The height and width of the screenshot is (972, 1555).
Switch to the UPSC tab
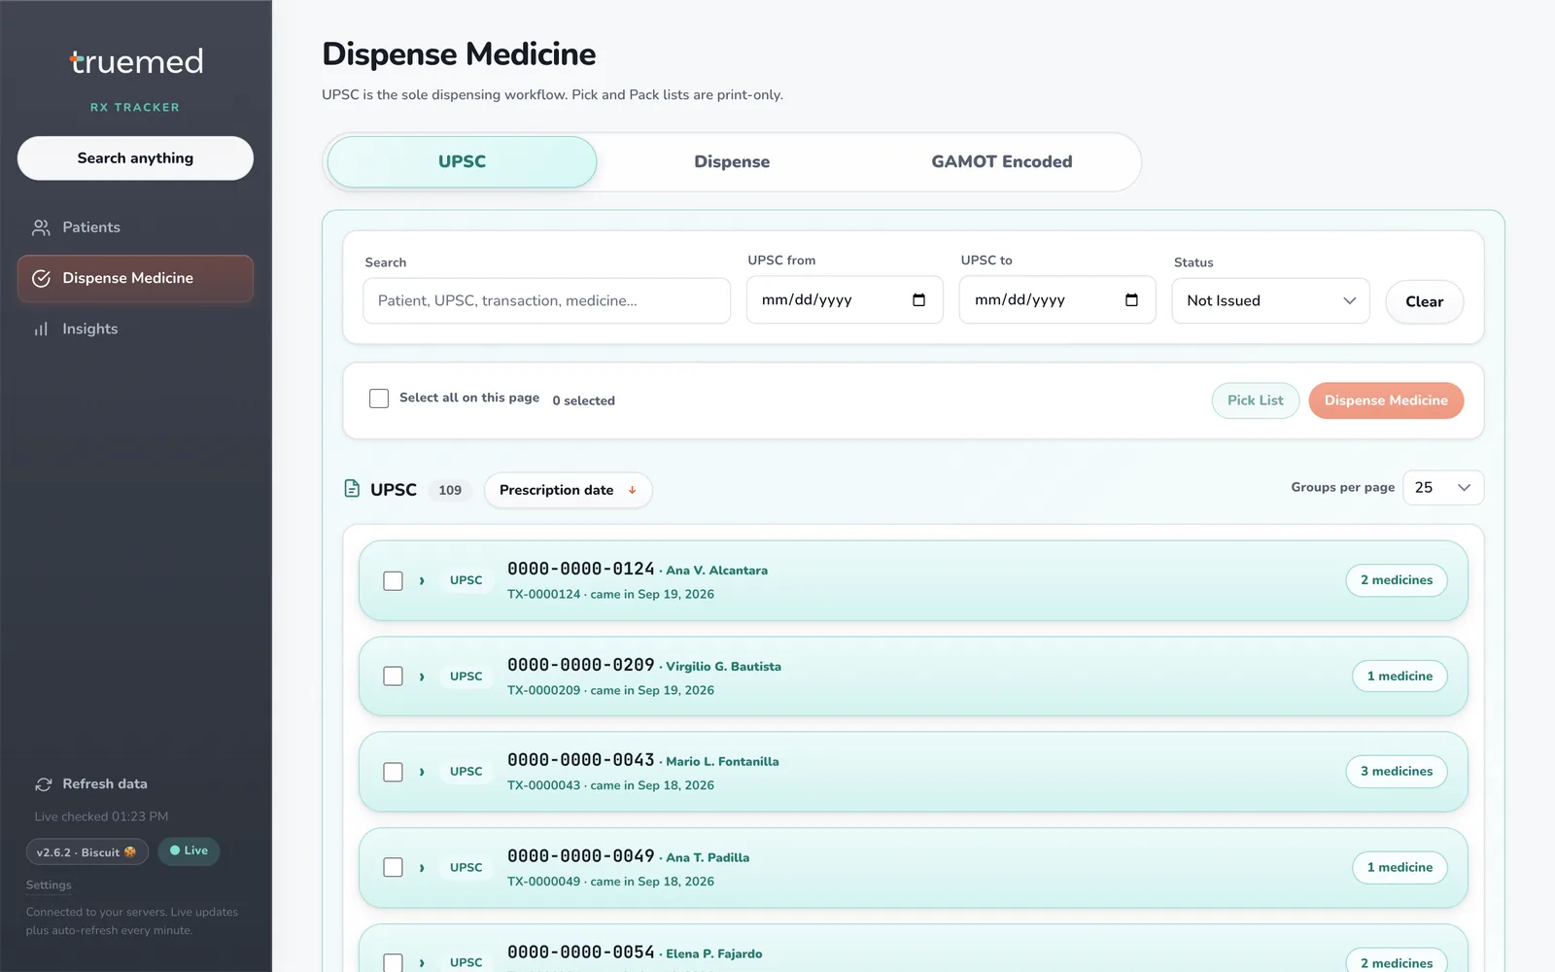462,161
